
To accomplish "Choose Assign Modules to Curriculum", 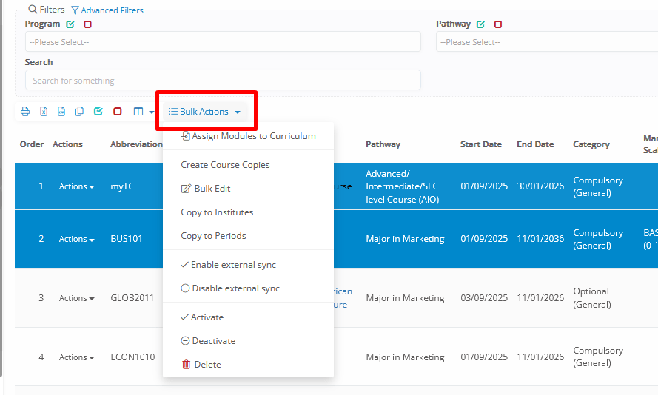I will (248, 136).
